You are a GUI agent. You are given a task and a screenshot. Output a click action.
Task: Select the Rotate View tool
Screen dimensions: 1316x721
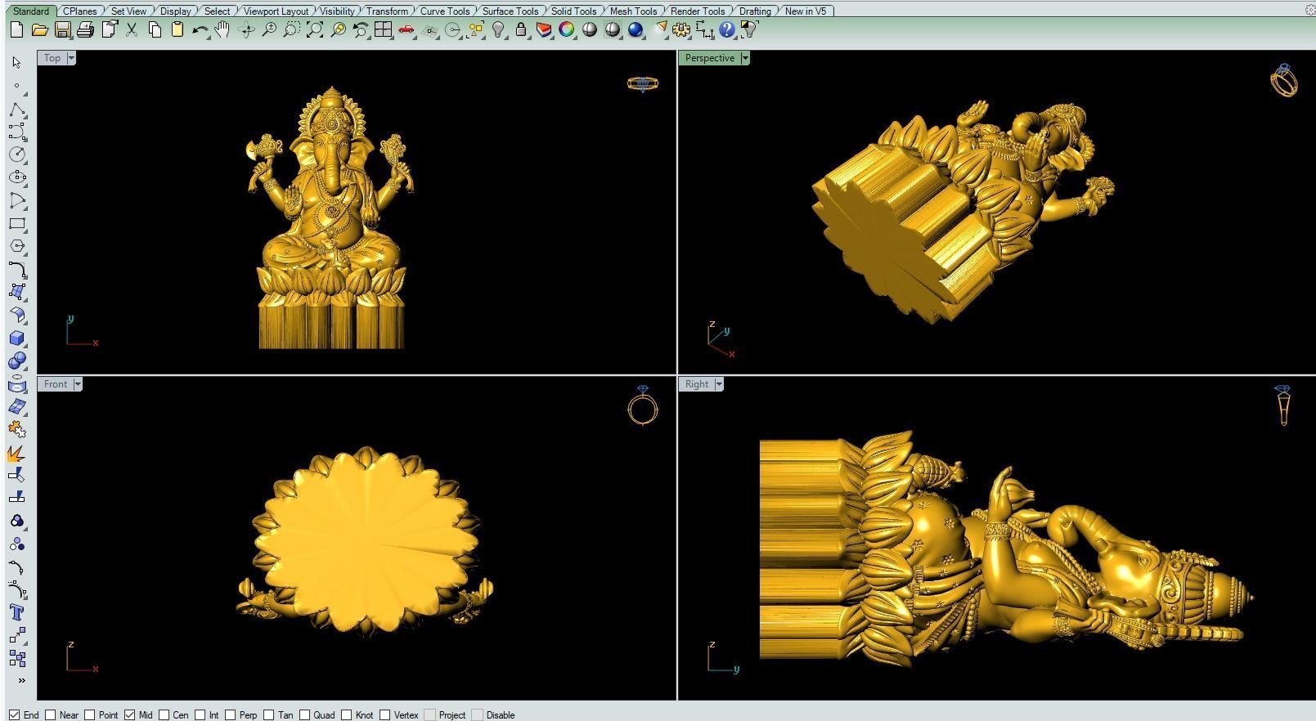245,29
